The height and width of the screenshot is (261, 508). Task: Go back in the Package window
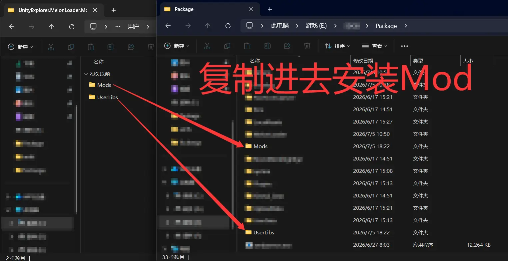coord(168,26)
